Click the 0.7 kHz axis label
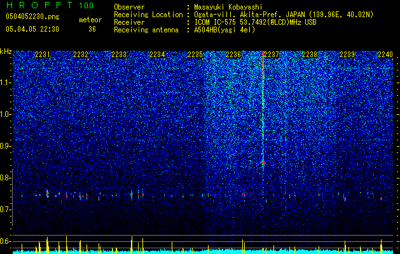Image resolution: width=400 pixels, height=254 pixels. (5, 210)
